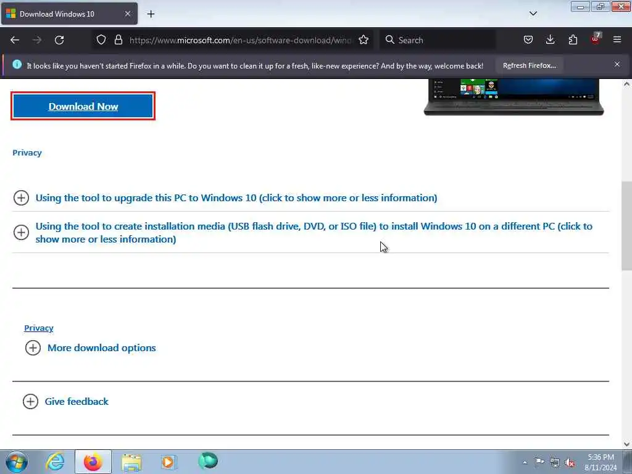Click the padlock site security icon
This screenshot has height=474, width=632.
pos(118,39)
